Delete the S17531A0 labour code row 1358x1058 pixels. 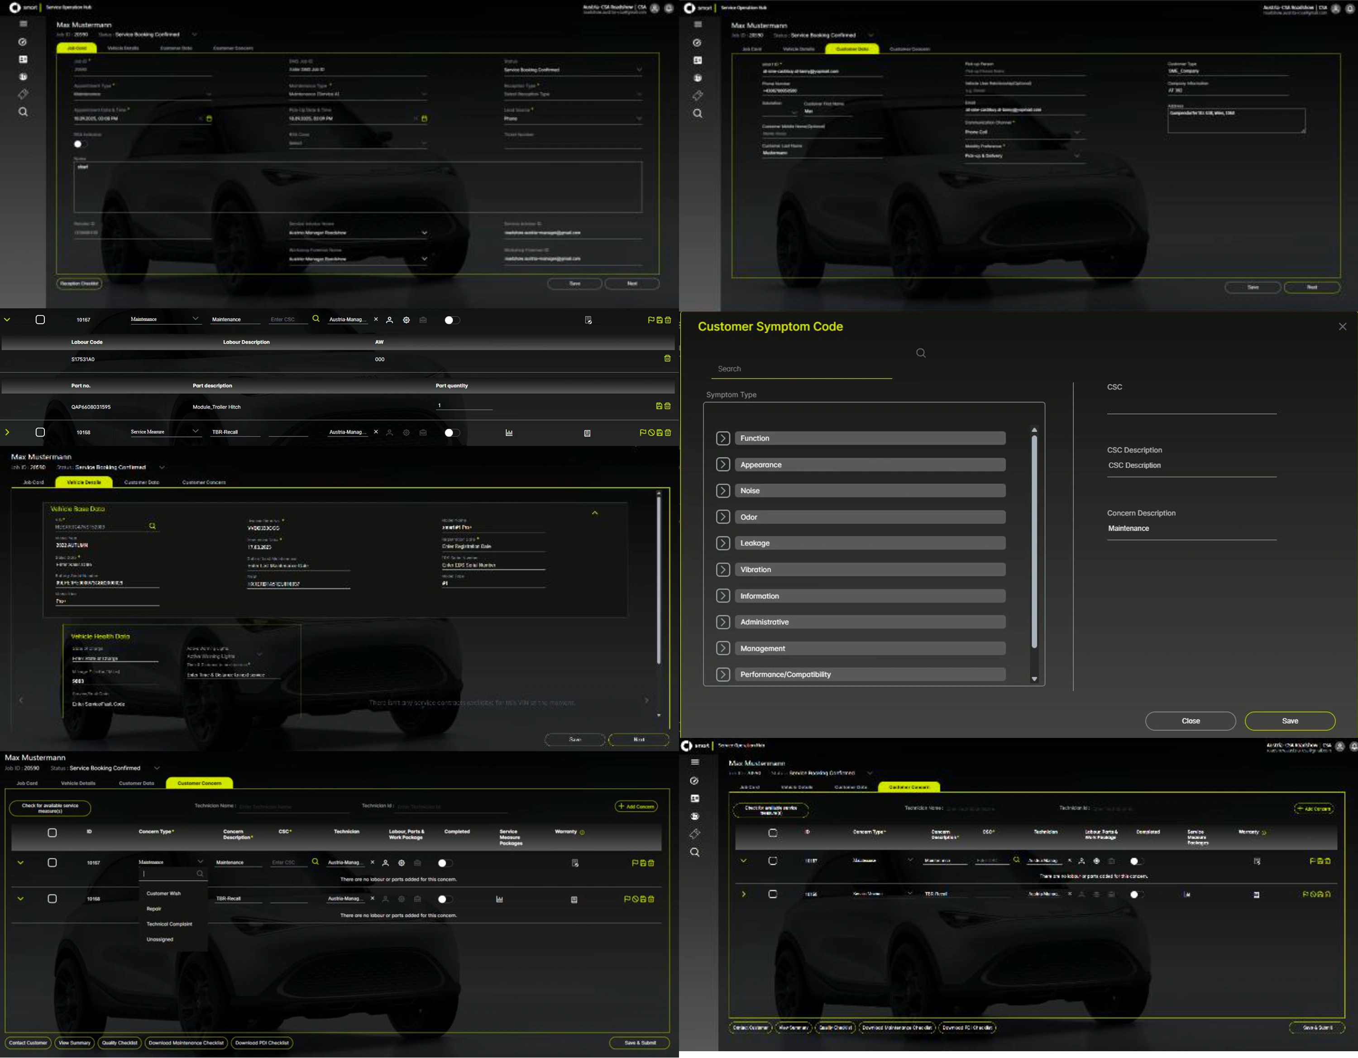click(667, 358)
